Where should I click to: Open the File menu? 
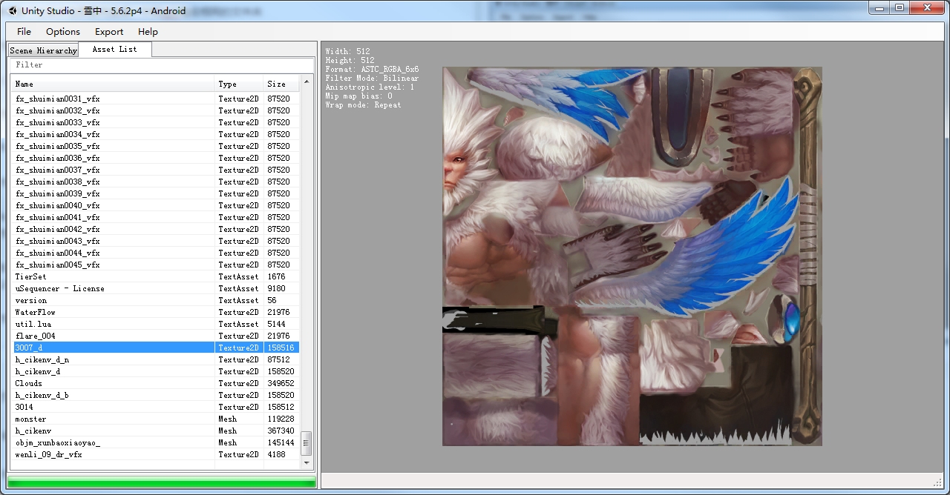(x=24, y=32)
